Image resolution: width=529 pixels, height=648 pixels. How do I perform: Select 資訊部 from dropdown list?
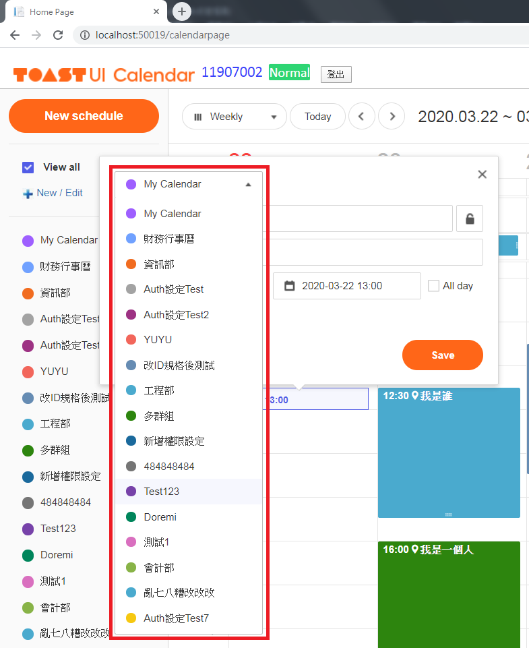point(189,264)
